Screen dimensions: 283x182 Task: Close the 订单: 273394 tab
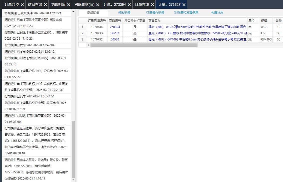pyautogui.click(x=129, y=5)
